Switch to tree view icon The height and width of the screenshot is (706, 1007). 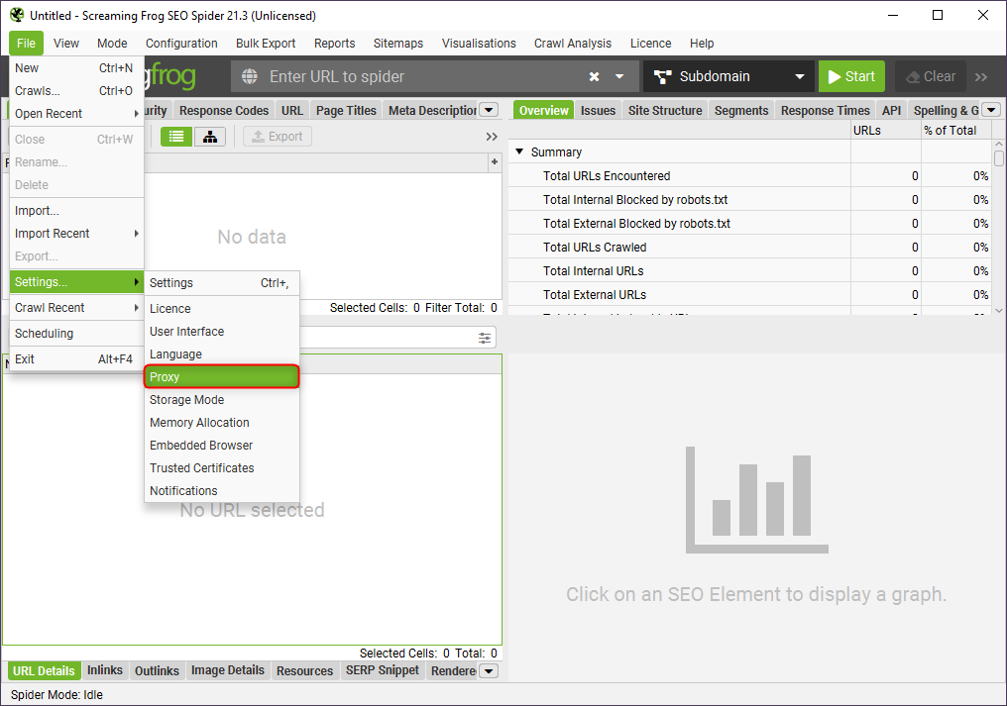pyautogui.click(x=210, y=137)
